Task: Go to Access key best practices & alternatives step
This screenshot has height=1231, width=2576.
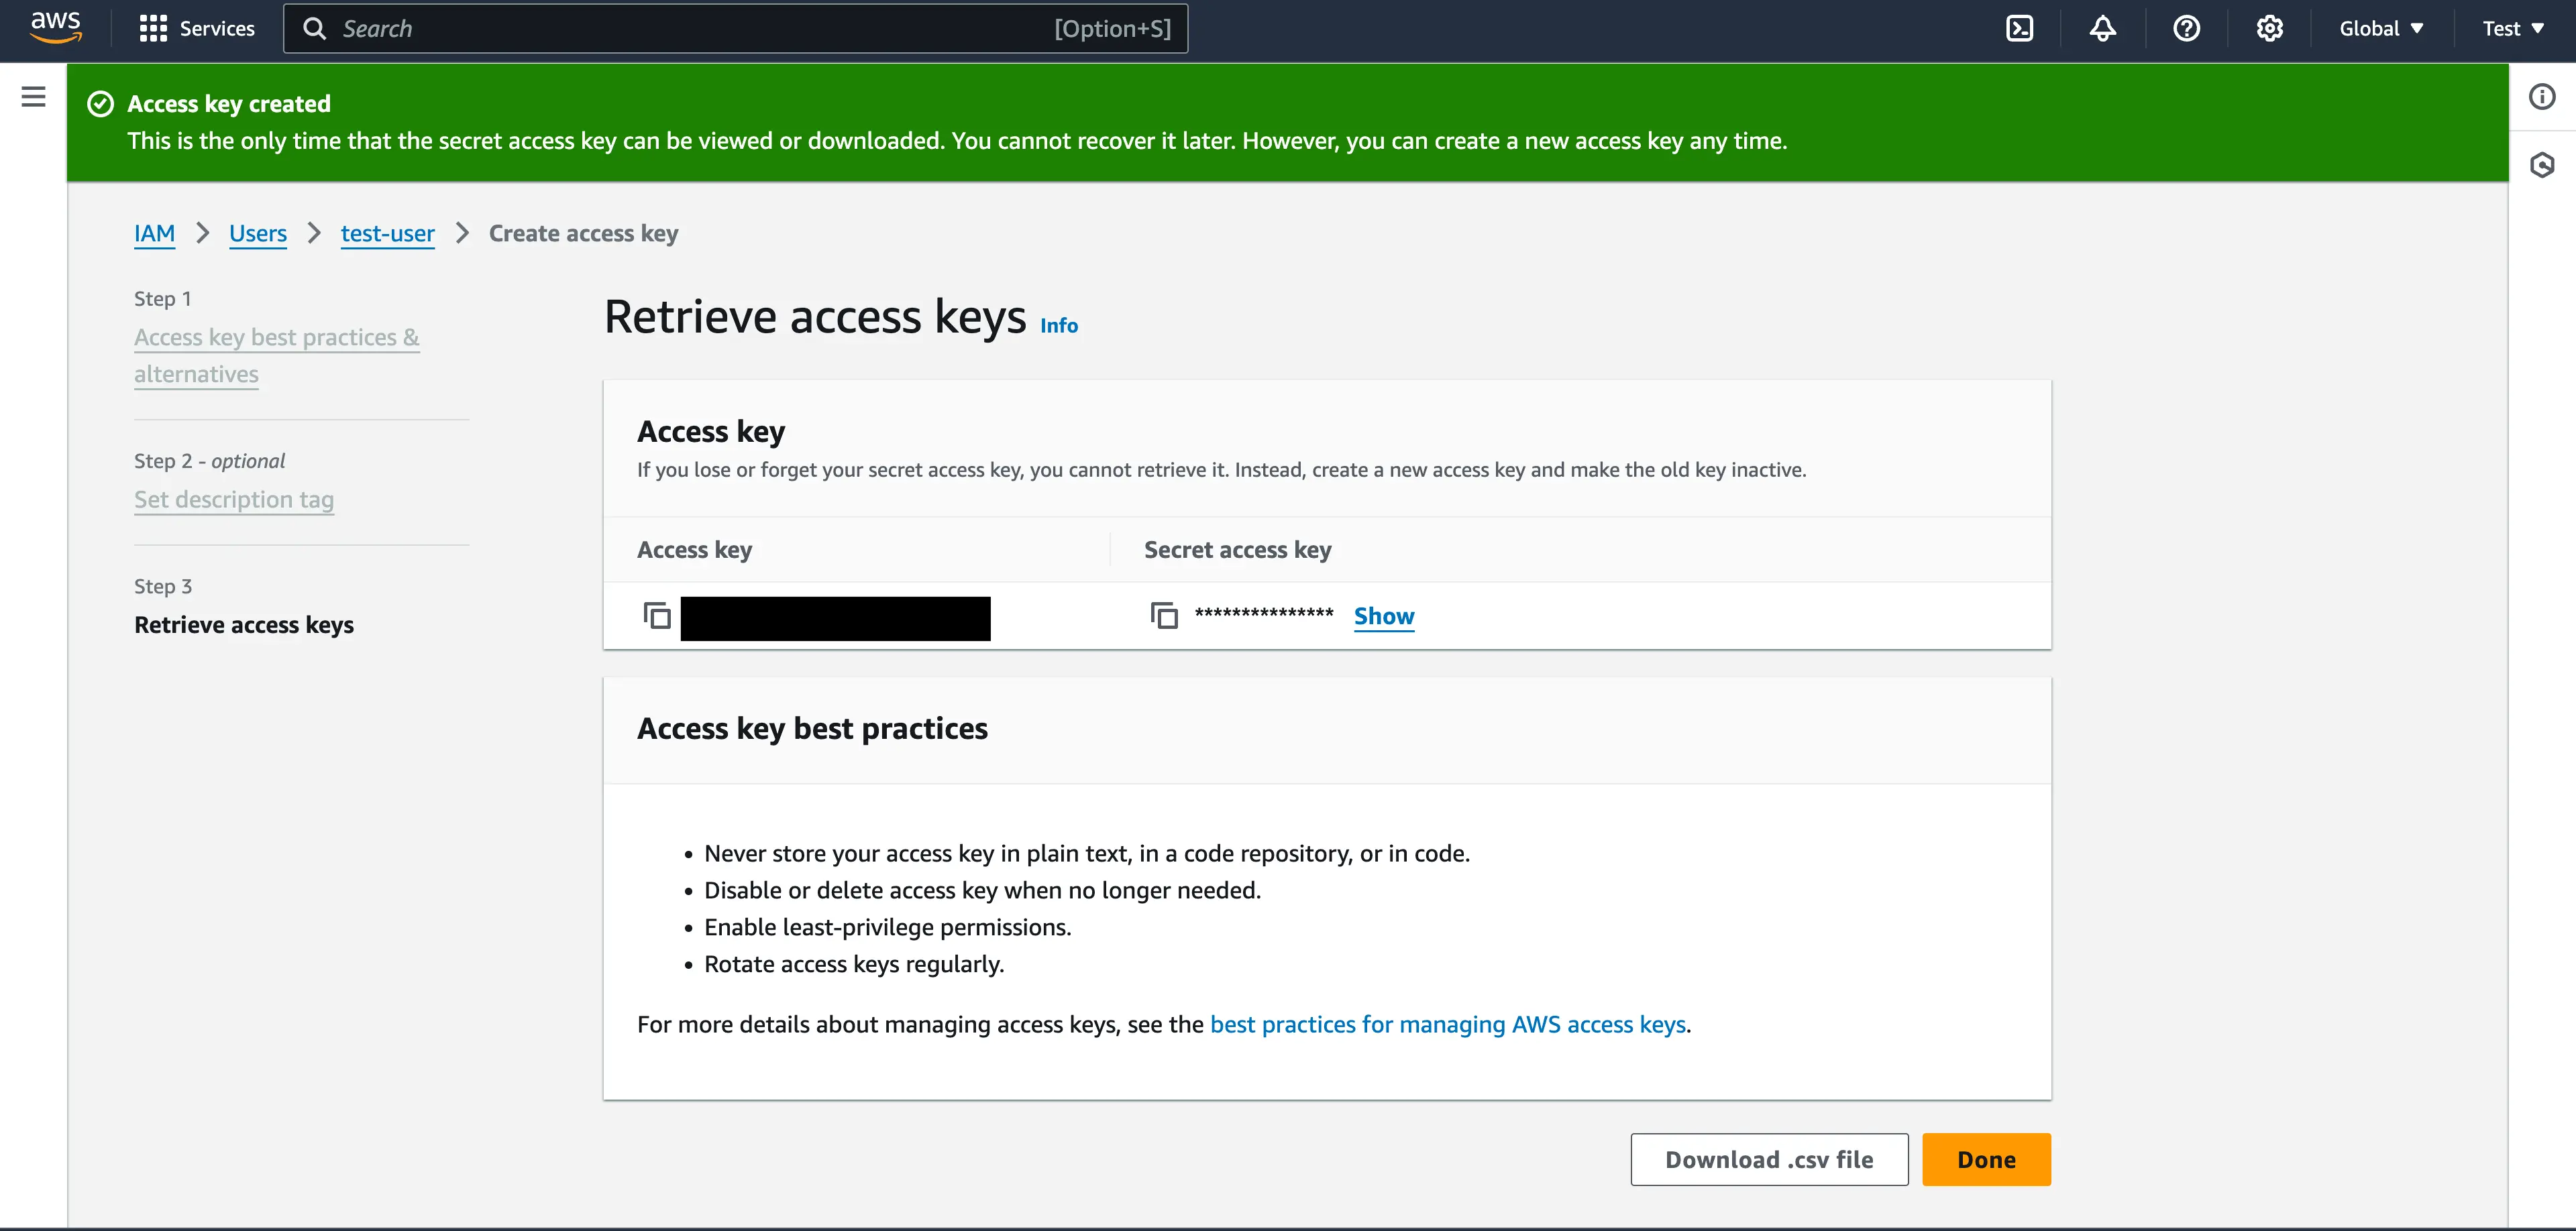Action: (x=276, y=355)
